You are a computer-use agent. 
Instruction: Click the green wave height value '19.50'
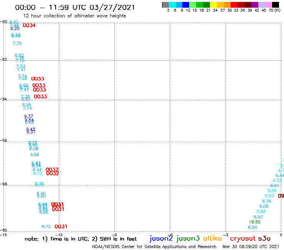pyautogui.click(x=255, y=222)
